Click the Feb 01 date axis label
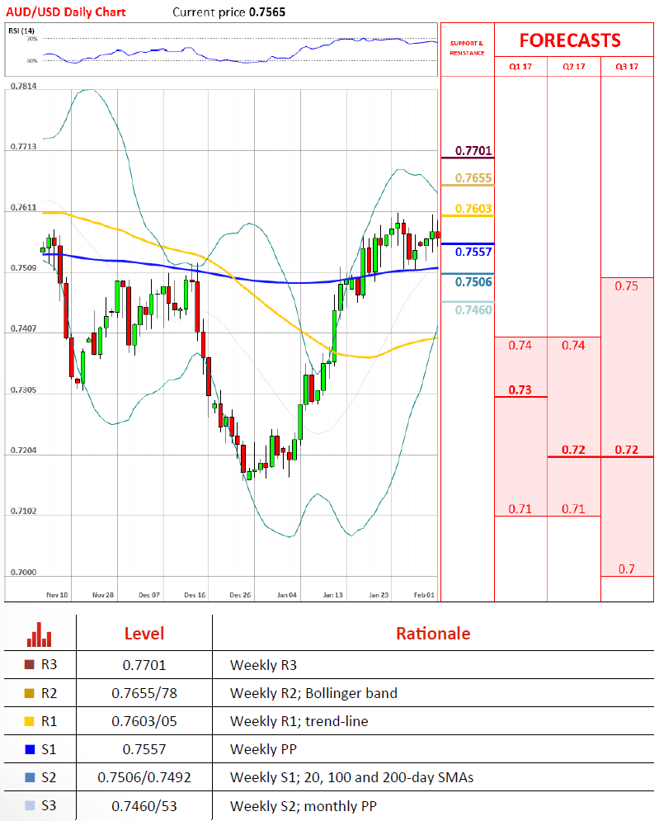659x821 pixels. tap(424, 595)
